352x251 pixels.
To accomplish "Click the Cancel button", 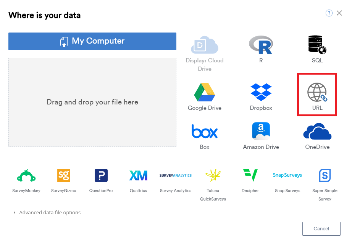I will tap(321, 229).
